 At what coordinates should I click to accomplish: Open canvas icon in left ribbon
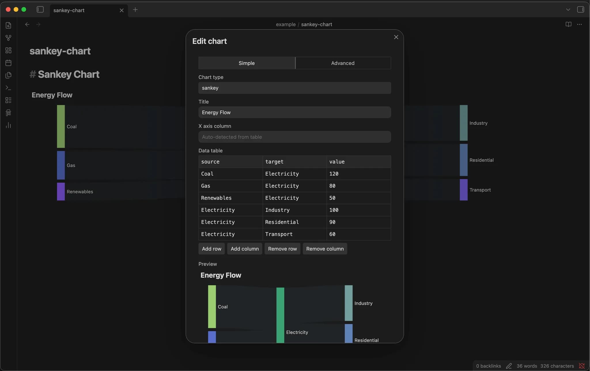point(8,50)
